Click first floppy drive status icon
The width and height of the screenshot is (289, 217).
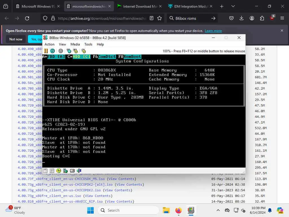(x=45, y=171)
